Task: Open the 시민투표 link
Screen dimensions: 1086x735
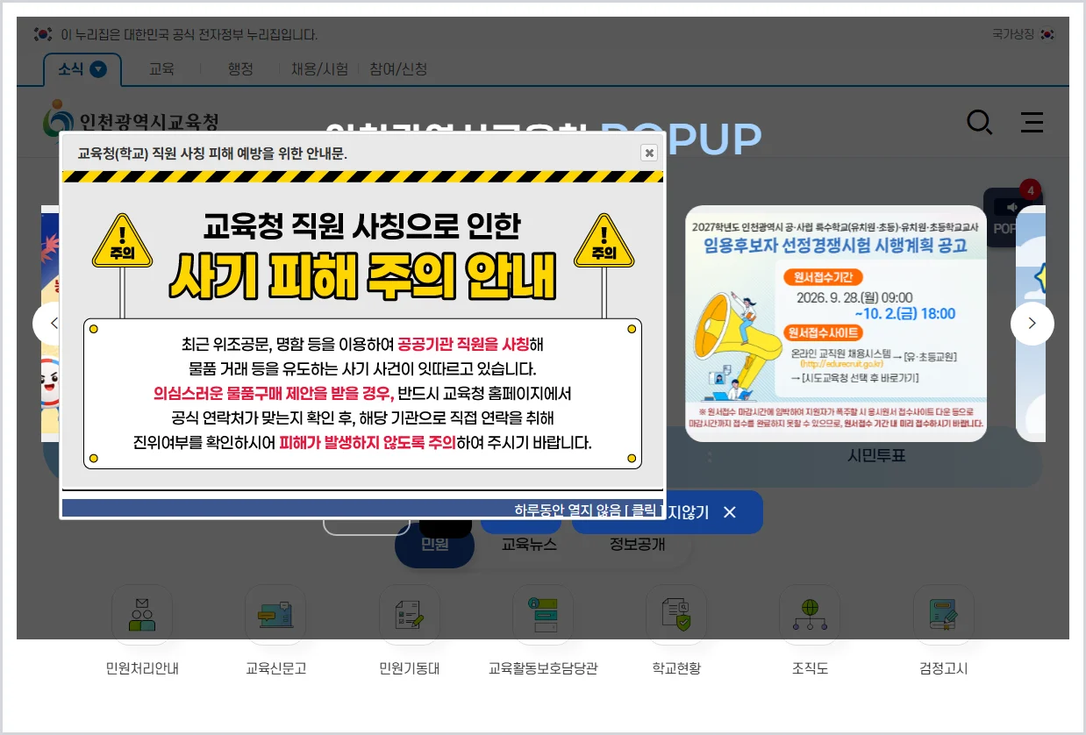Action: [x=876, y=456]
